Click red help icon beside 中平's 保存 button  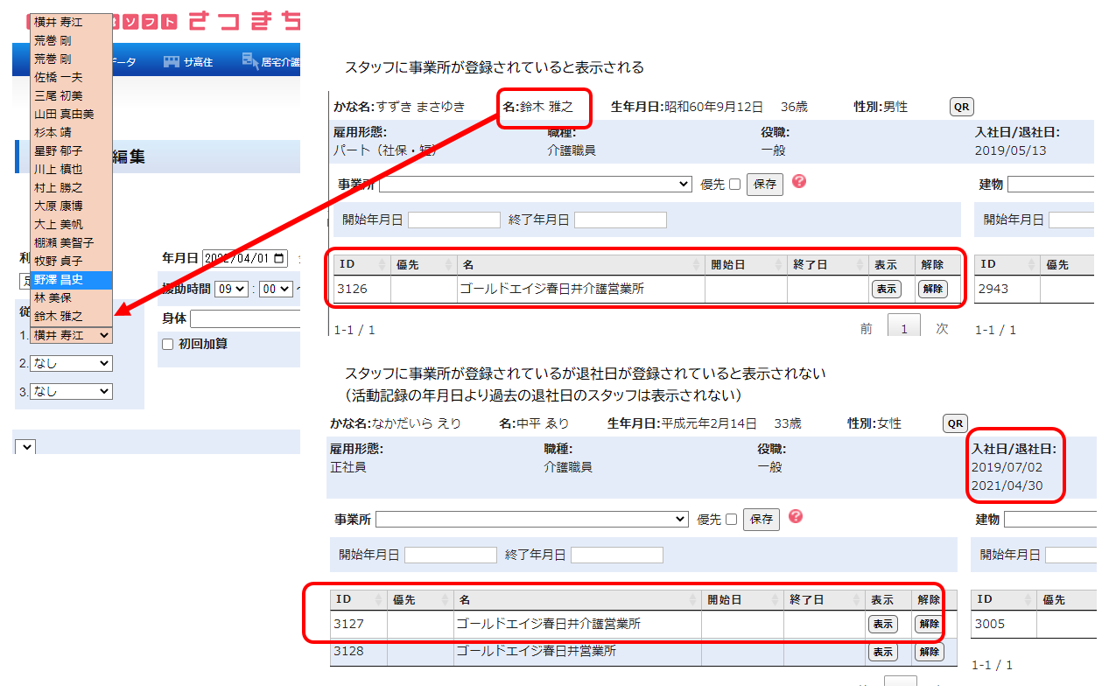pos(795,516)
